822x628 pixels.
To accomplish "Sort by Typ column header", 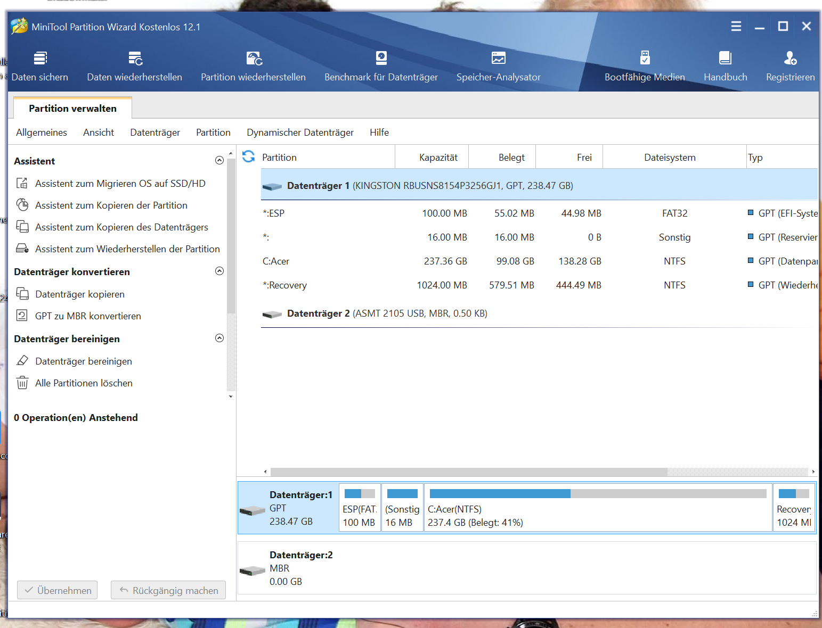I will coord(782,157).
